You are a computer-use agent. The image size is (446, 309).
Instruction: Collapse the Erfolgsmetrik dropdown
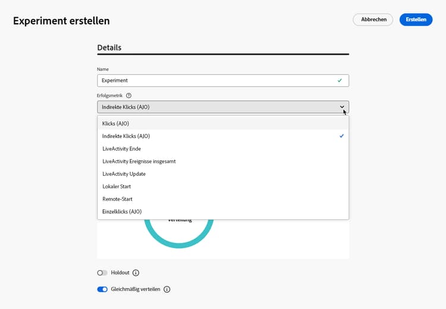coord(222,107)
